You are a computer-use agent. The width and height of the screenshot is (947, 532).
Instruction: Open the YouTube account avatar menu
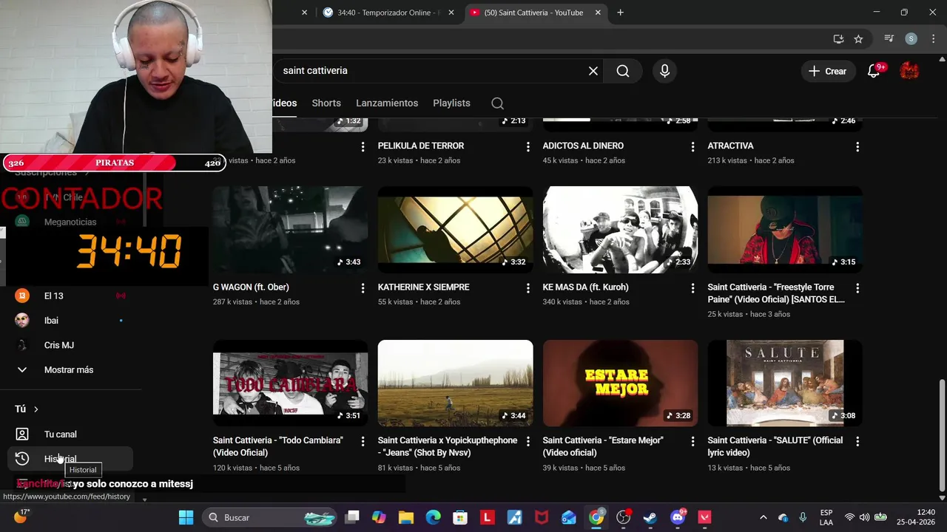(x=909, y=71)
